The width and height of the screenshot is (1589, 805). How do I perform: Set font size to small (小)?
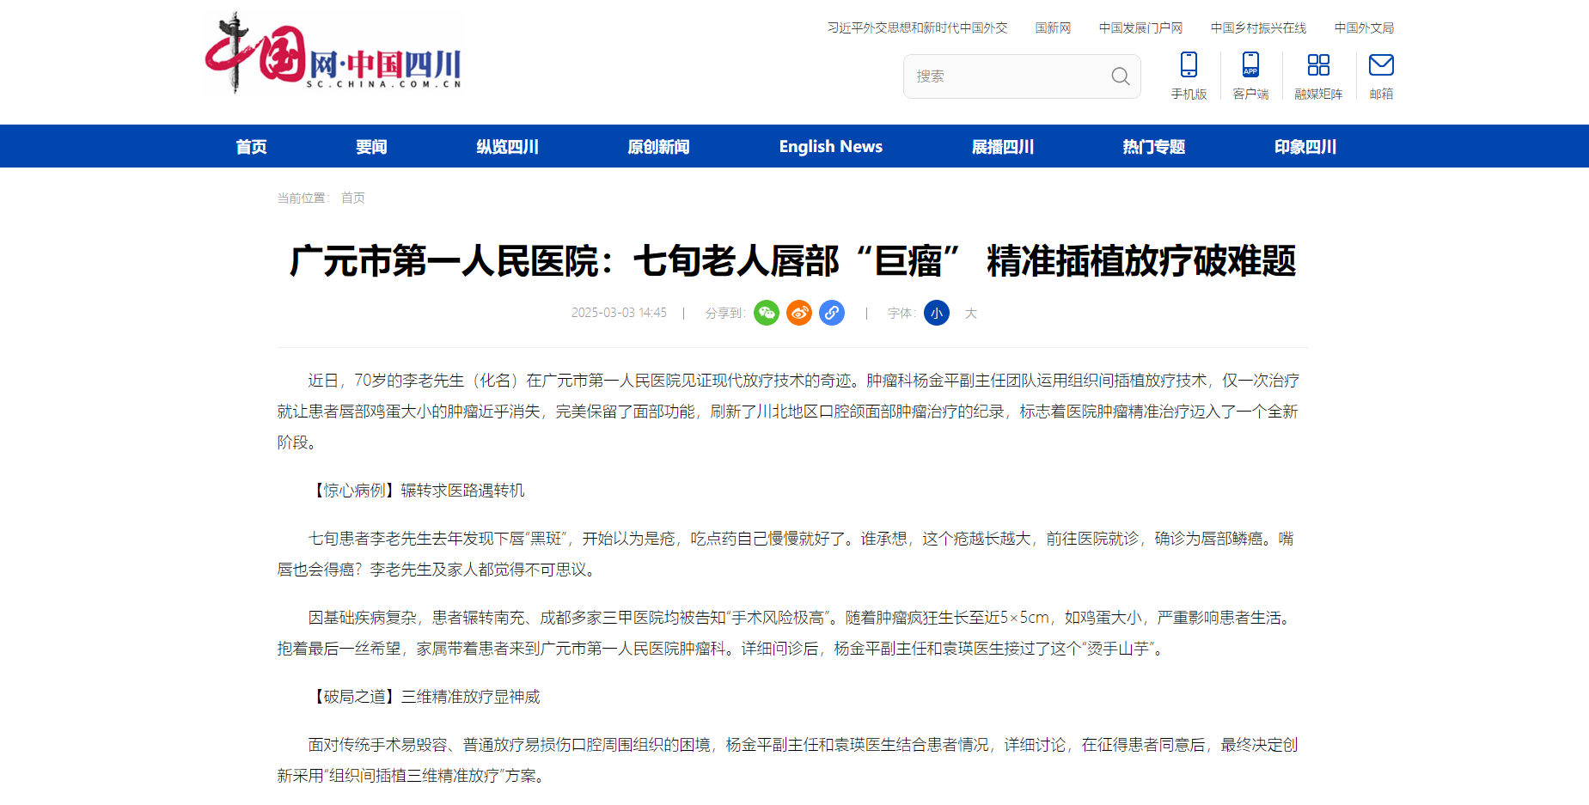(937, 313)
